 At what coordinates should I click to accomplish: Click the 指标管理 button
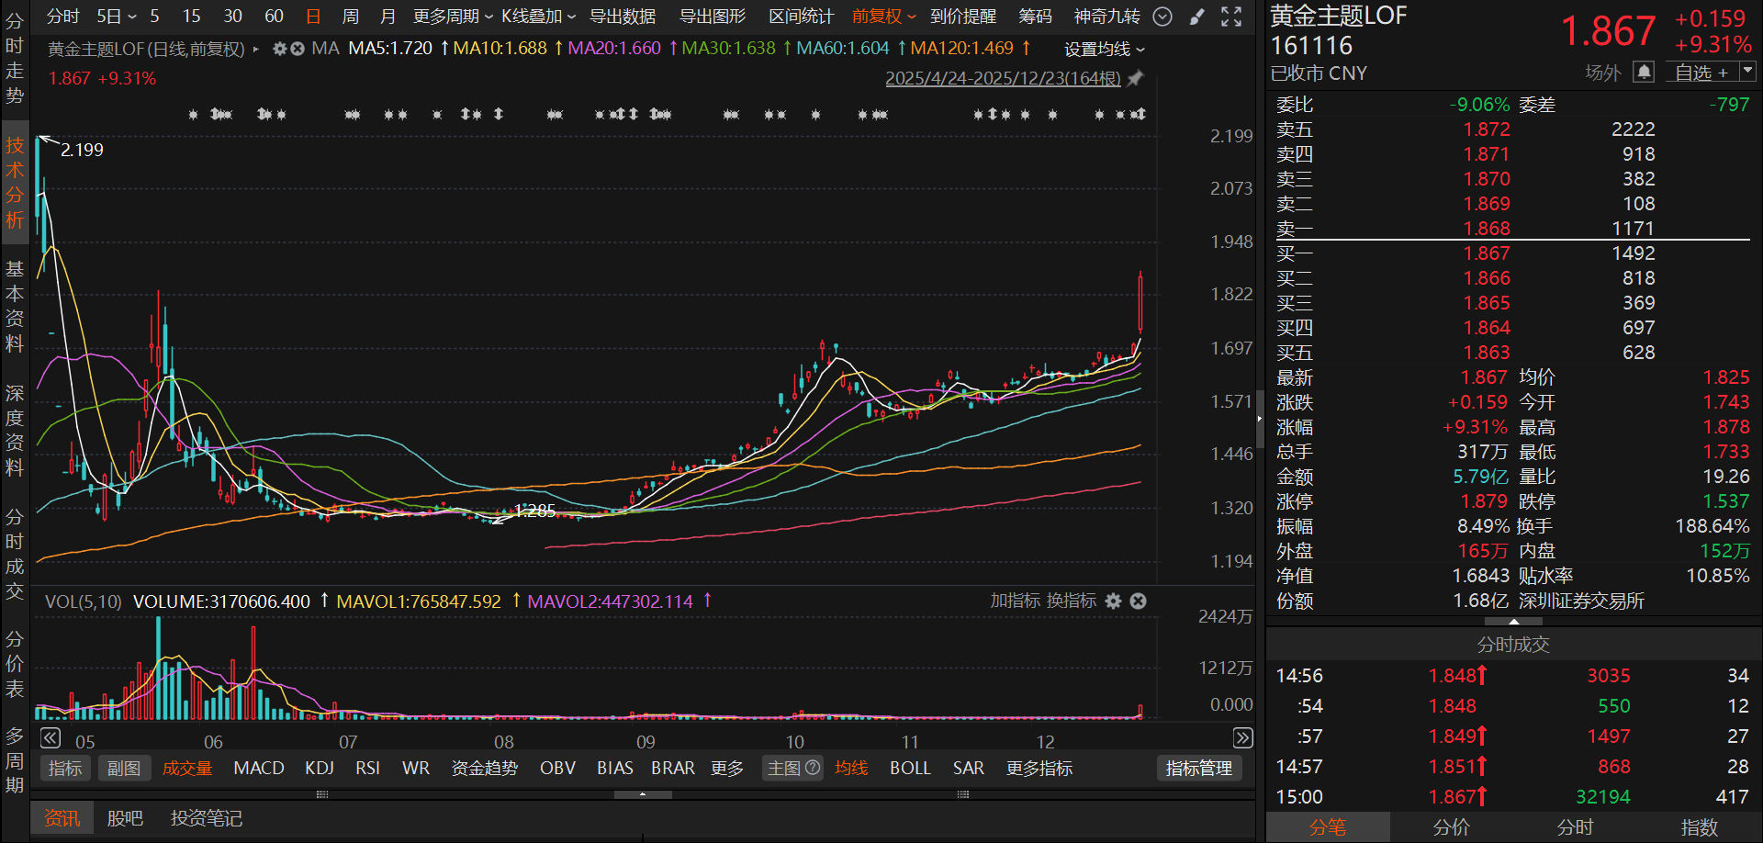tap(1198, 768)
